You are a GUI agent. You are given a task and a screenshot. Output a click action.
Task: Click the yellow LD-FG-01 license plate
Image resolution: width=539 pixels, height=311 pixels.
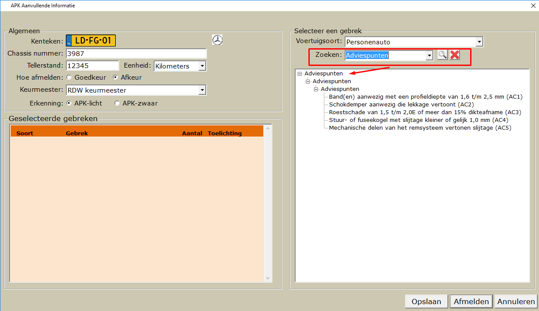[x=91, y=40]
